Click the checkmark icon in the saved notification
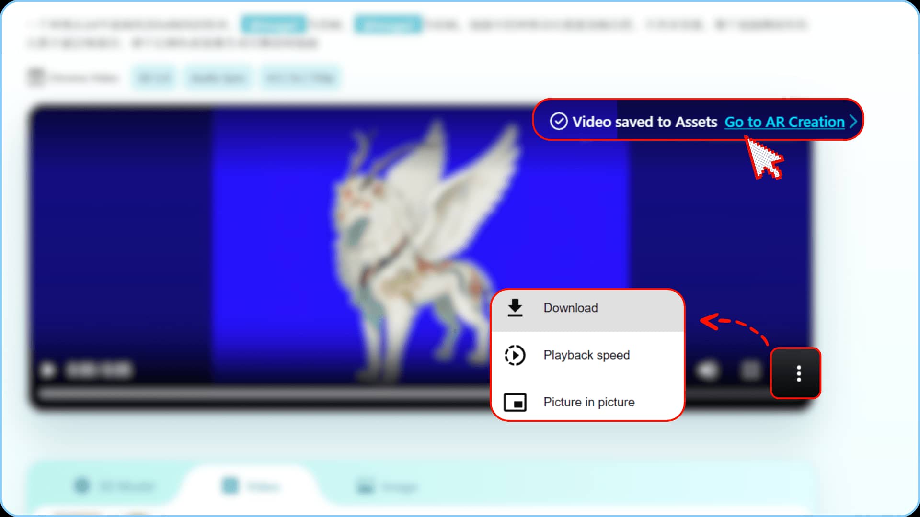 (558, 122)
